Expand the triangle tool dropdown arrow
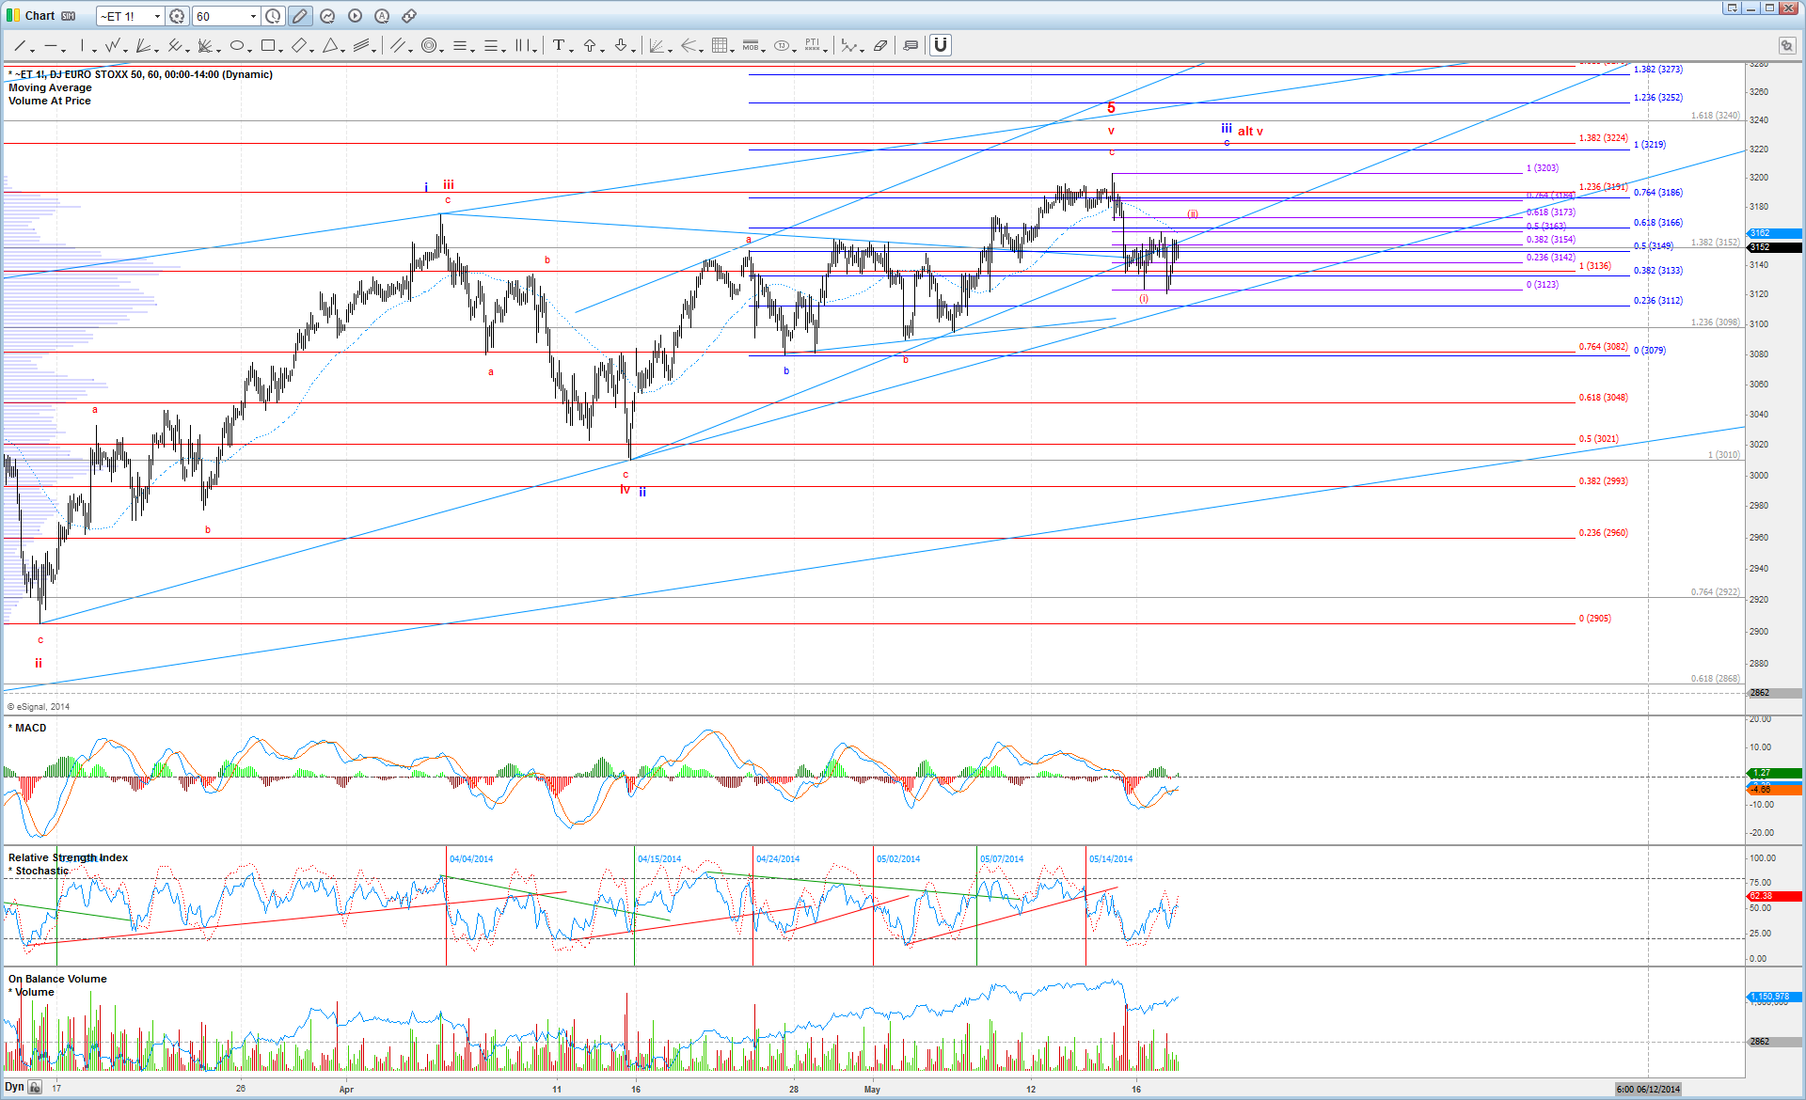Viewport: 1806px width, 1100px height. tap(344, 50)
